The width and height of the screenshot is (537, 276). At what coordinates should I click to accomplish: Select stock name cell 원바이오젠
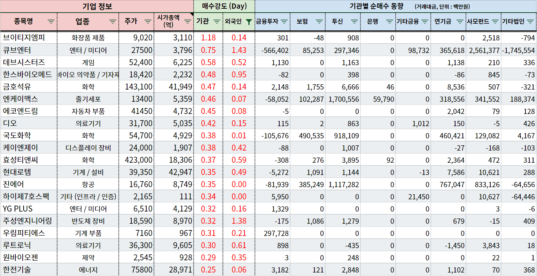point(29,257)
